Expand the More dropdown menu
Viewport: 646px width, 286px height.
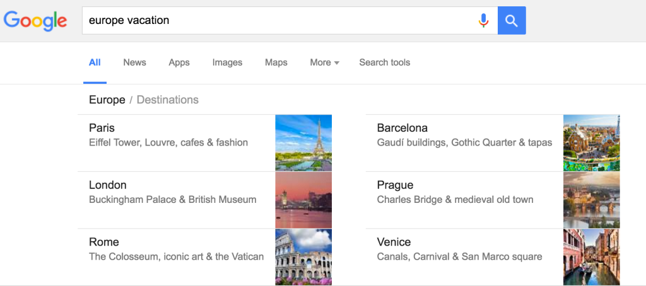click(x=324, y=62)
